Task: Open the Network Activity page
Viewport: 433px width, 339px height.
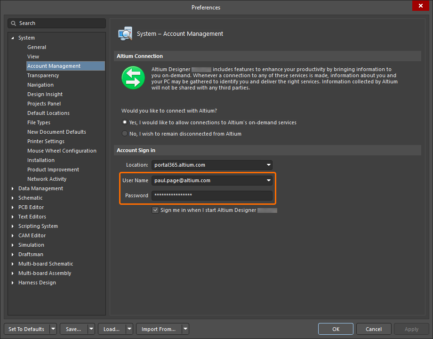Action: (47, 179)
